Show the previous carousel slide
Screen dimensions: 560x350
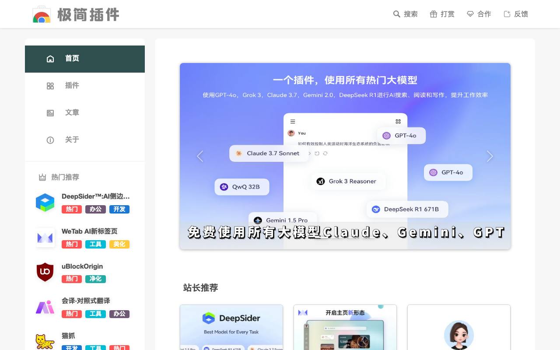[200, 156]
